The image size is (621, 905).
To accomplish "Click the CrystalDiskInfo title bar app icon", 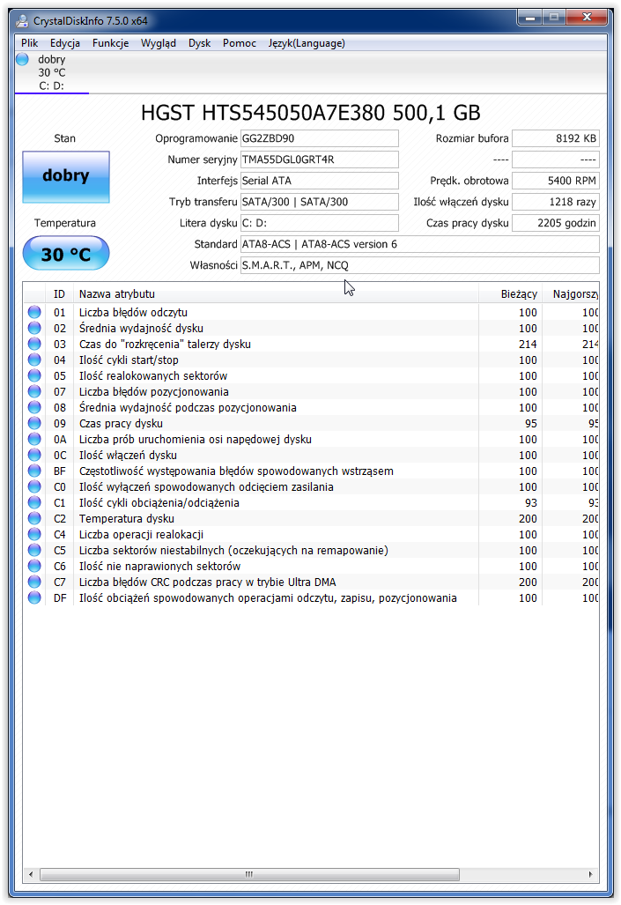I will [x=22, y=21].
